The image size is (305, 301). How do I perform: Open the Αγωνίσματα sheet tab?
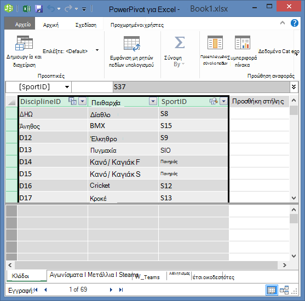coord(66,275)
